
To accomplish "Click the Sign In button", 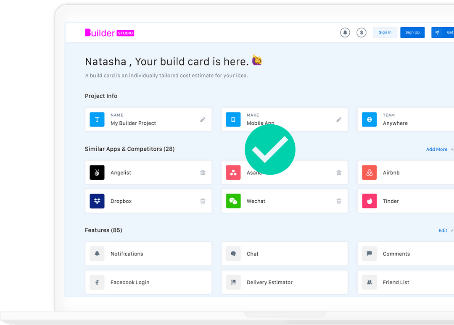I will click(385, 32).
